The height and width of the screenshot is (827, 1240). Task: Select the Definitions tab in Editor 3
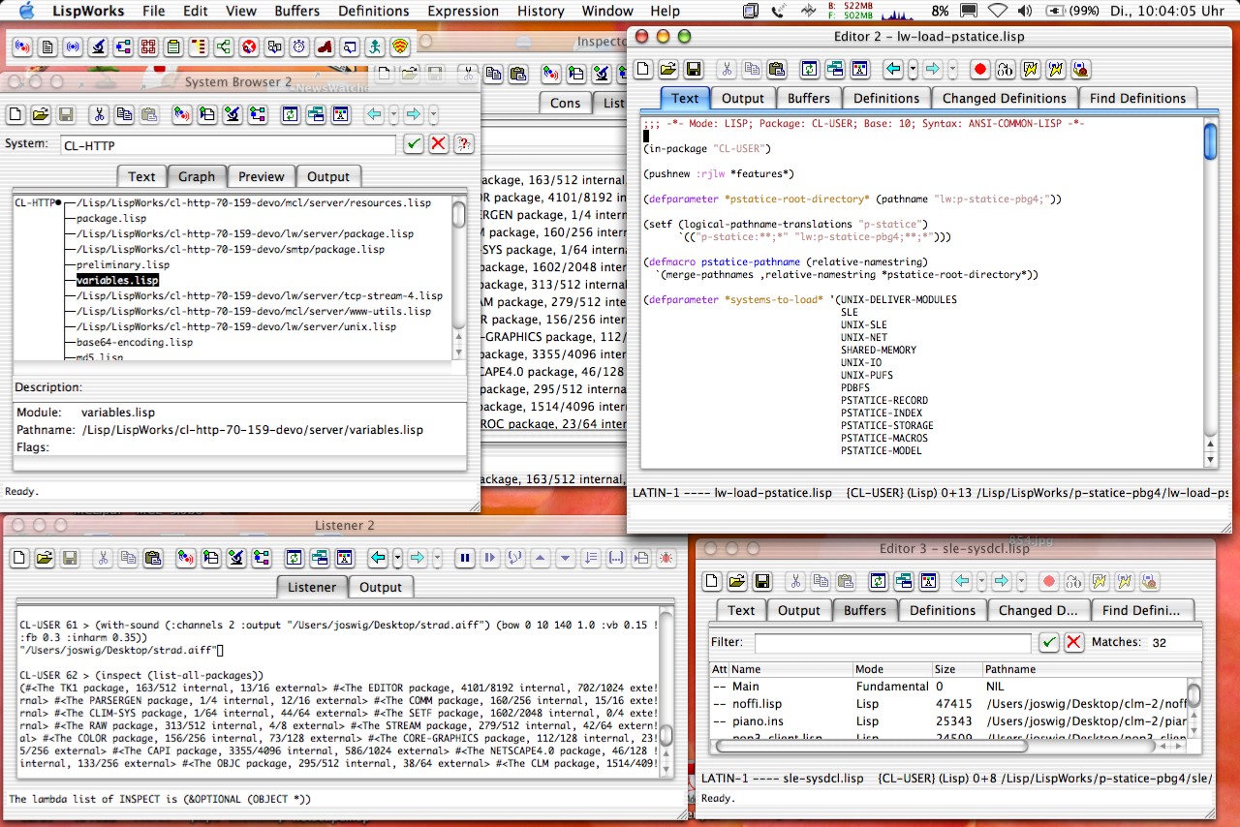pyautogui.click(x=943, y=610)
